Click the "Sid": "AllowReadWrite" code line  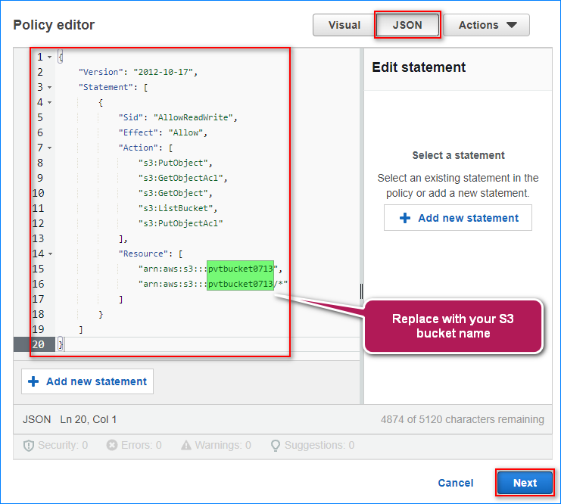177,117
